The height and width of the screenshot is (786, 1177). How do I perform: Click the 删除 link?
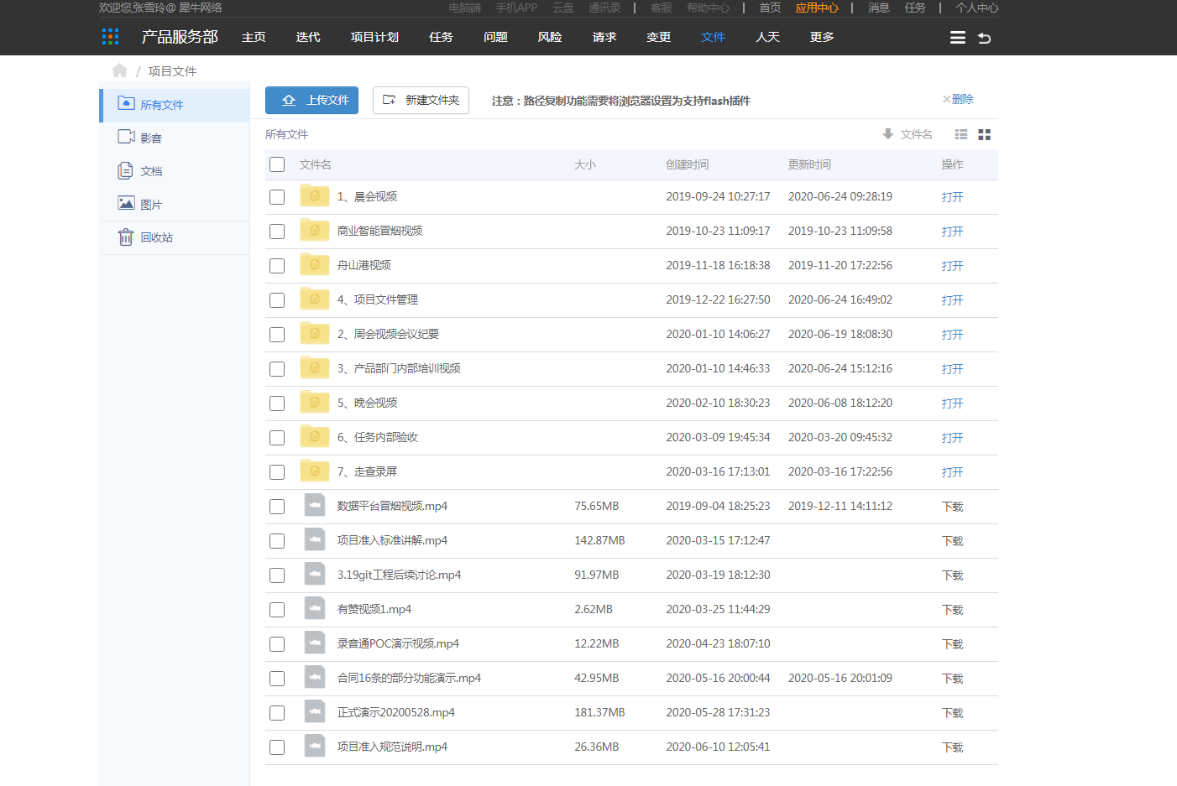958,99
